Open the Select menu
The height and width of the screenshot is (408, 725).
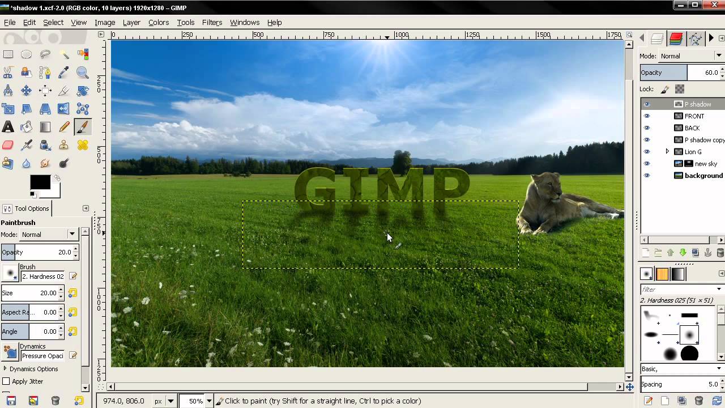pos(53,22)
